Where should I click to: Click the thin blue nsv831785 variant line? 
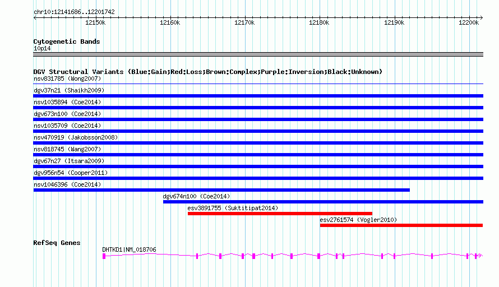coord(258,84)
